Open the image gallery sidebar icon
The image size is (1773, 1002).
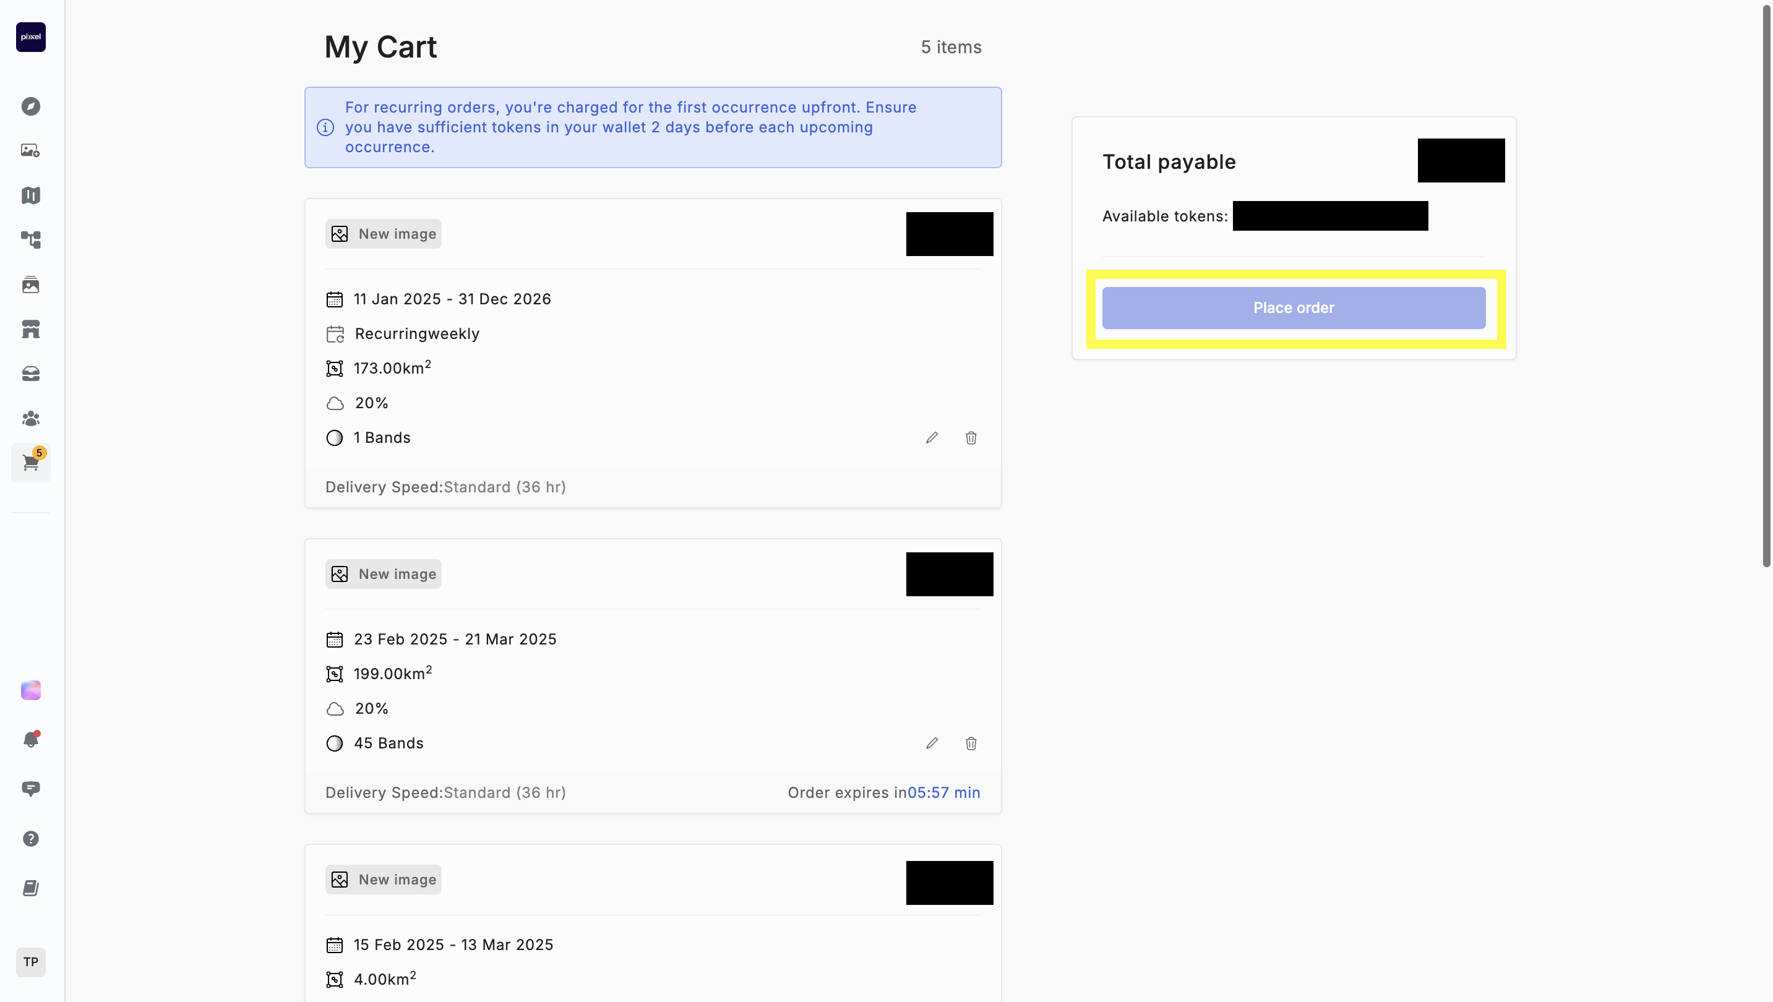[x=31, y=285]
